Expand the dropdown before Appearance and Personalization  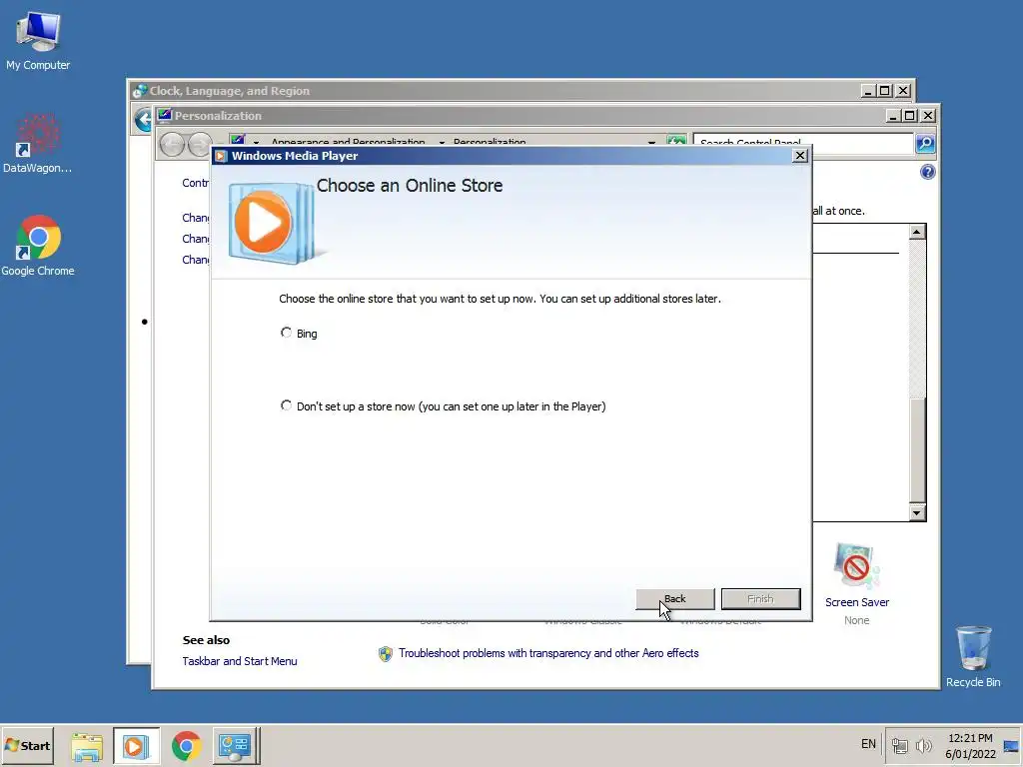[256, 142]
